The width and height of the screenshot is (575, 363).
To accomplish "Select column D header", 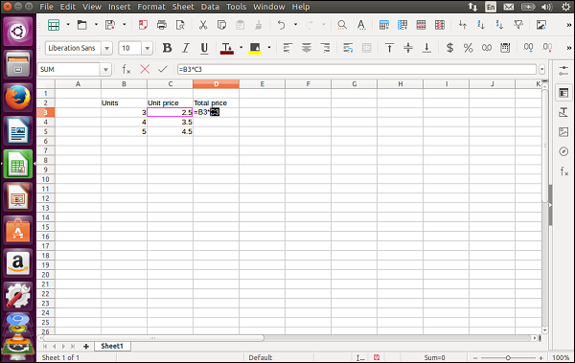I will point(216,84).
